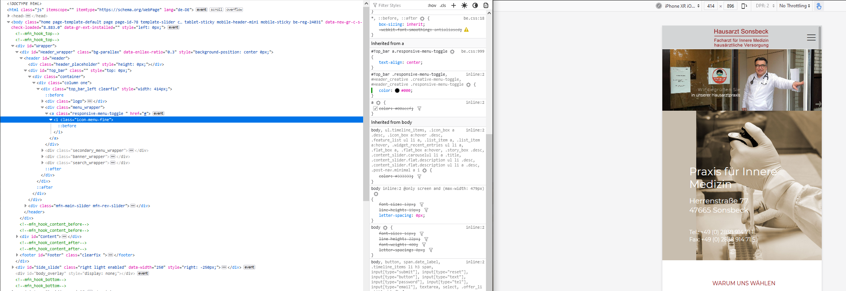Expand the banner_wrapper div
The width and height of the screenshot is (846, 291).
point(42,156)
